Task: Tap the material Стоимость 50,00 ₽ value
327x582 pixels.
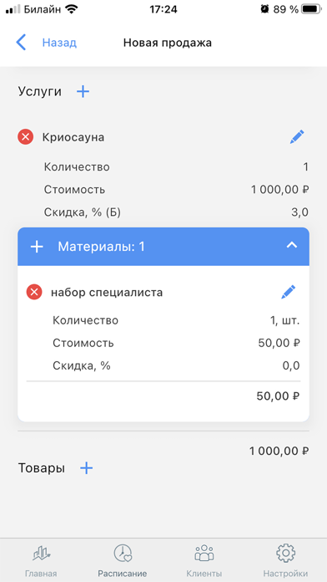Action: click(x=279, y=343)
